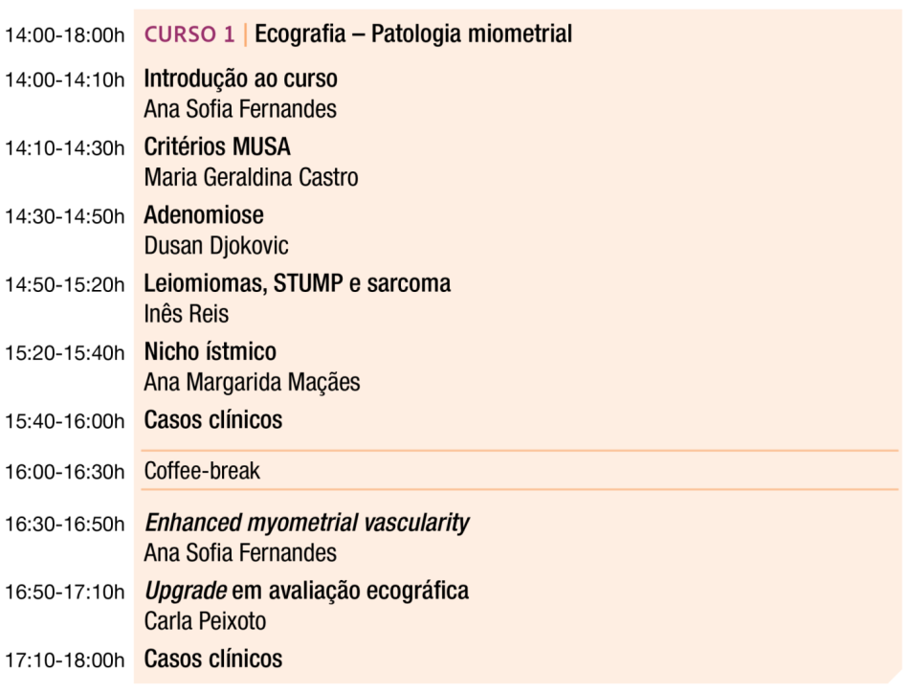Select the Casos clínicos entry at 15:40
This screenshot has height=693, width=910.
click(x=212, y=420)
